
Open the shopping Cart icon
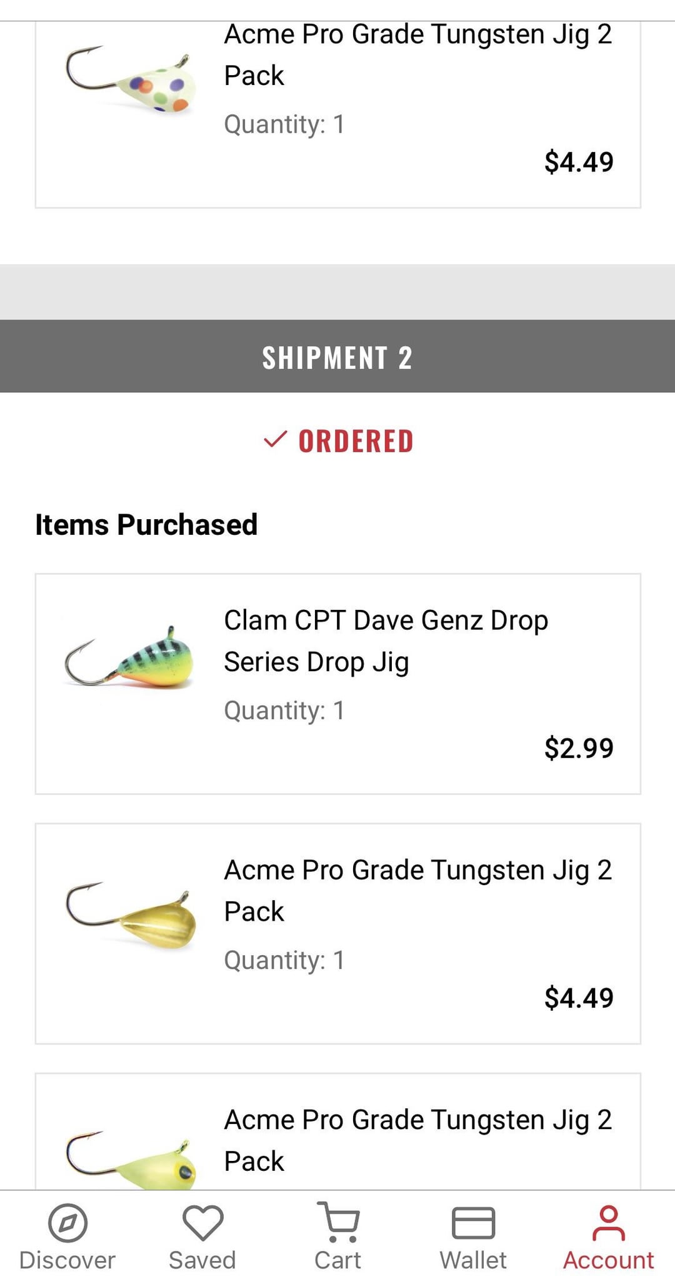click(337, 1221)
